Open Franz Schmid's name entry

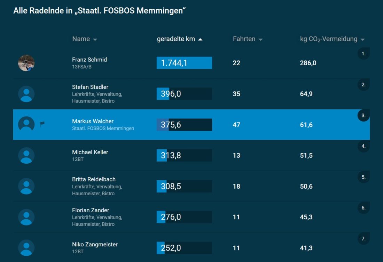[89, 60]
